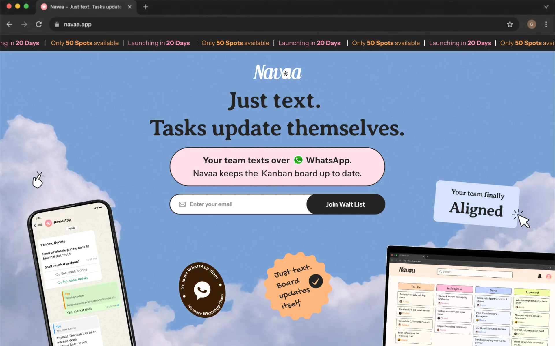Image resolution: width=555 pixels, height=346 pixels.
Task: Tap the back chevron in phone chat
Action: pos(35,226)
